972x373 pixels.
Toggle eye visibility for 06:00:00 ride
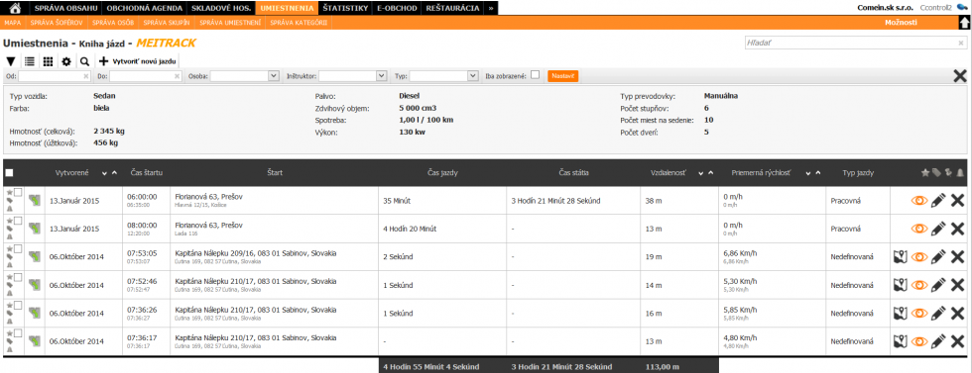[919, 201]
